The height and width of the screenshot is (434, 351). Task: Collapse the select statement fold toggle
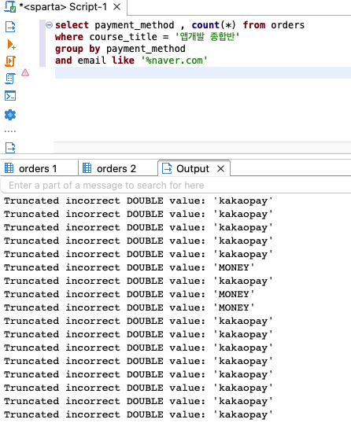[49, 25]
